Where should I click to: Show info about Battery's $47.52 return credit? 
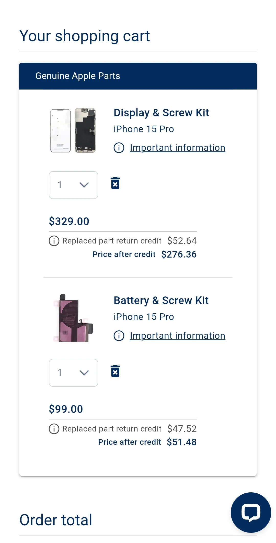click(x=54, y=429)
